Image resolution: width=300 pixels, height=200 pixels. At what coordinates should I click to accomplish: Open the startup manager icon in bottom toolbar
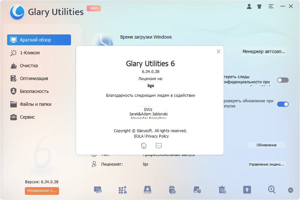[98, 190]
